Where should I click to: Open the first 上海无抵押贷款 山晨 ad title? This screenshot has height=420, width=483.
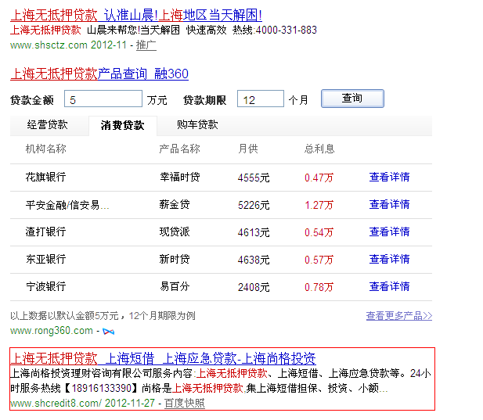(x=135, y=15)
